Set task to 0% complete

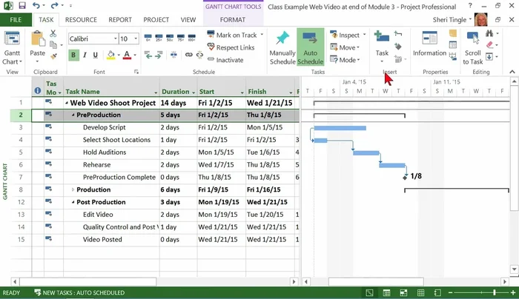[148, 38]
